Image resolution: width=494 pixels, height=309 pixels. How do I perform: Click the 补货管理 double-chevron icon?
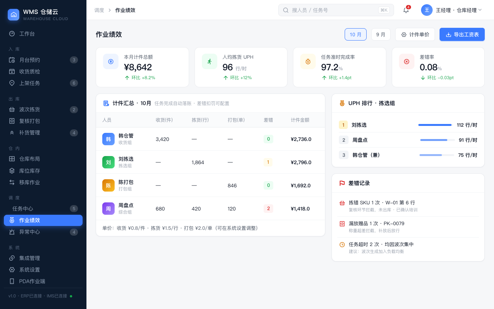[x=12, y=132]
